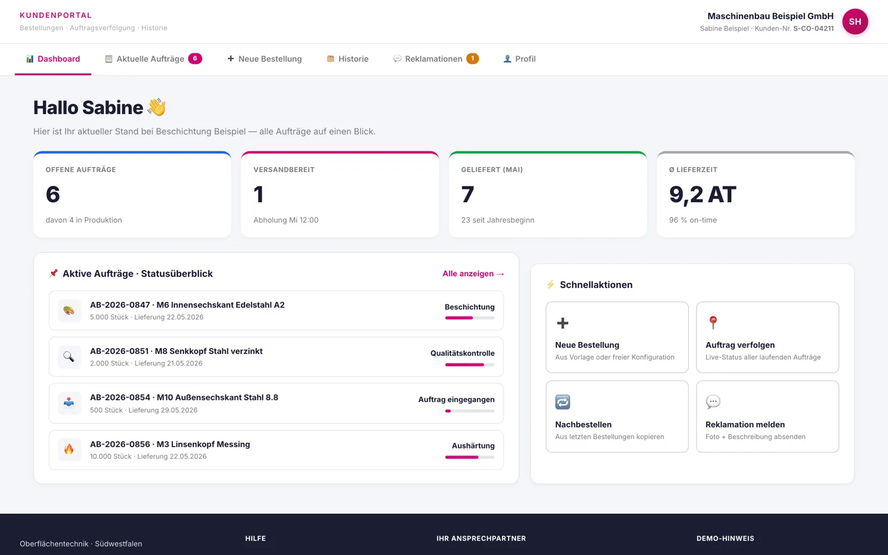Click the Ø Lieferzeit stat card
The width and height of the screenshot is (888, 555).
(x=755, y=194)
